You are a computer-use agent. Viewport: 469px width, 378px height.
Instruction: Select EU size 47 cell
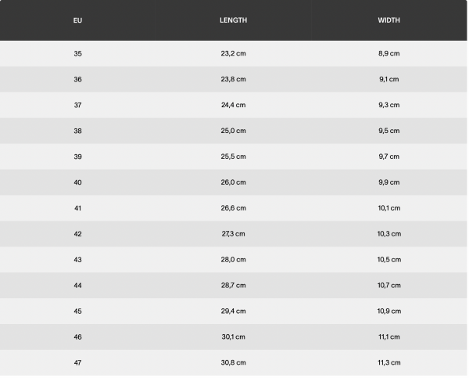coord(77,362)
